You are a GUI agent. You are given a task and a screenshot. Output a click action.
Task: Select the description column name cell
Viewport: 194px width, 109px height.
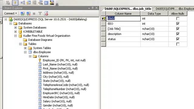(x=123, y=34)
